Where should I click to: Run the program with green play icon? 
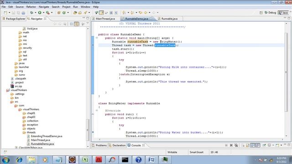[40, 13]
